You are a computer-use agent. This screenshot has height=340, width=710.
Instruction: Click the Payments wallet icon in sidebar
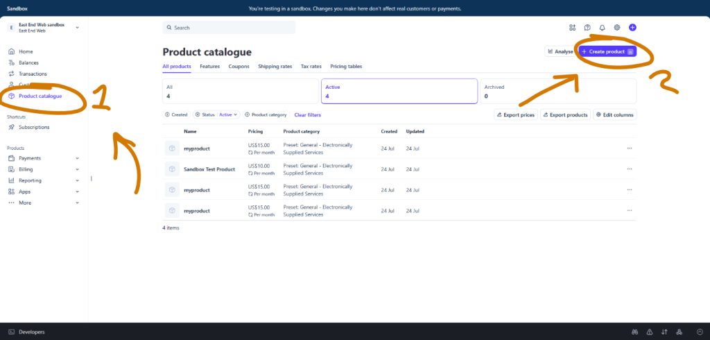(x=12, y=158)
